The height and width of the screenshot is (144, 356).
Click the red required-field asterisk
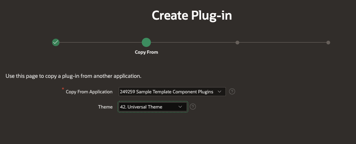tap(63, 89)
